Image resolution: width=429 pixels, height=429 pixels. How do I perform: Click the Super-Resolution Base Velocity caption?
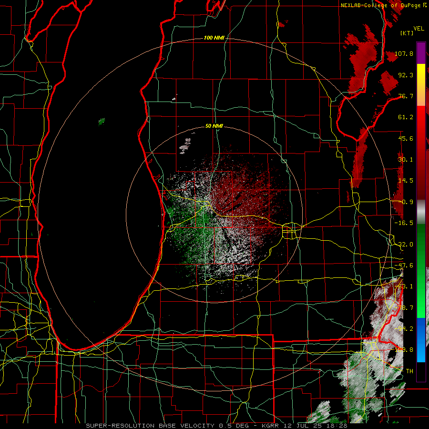216,426
